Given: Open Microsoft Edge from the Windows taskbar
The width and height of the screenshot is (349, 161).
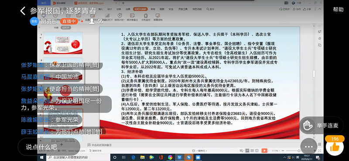Looking at the screenshot, I should pos(133,158).
